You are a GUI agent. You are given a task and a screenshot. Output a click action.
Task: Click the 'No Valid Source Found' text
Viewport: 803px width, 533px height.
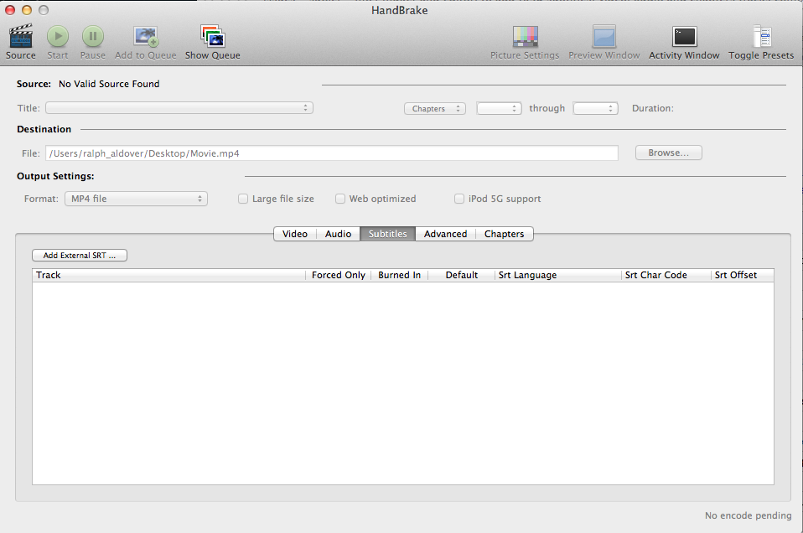(109, 84)
